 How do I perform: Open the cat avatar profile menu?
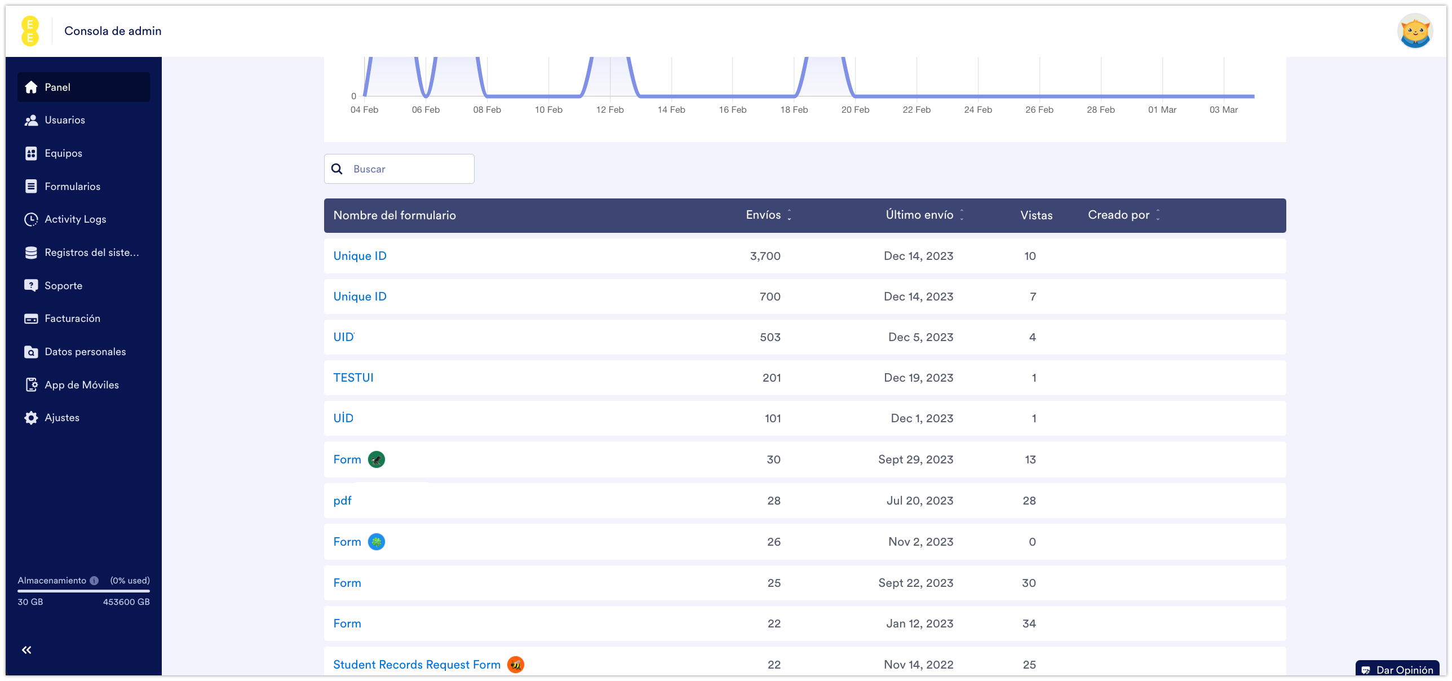point(1414,31)
